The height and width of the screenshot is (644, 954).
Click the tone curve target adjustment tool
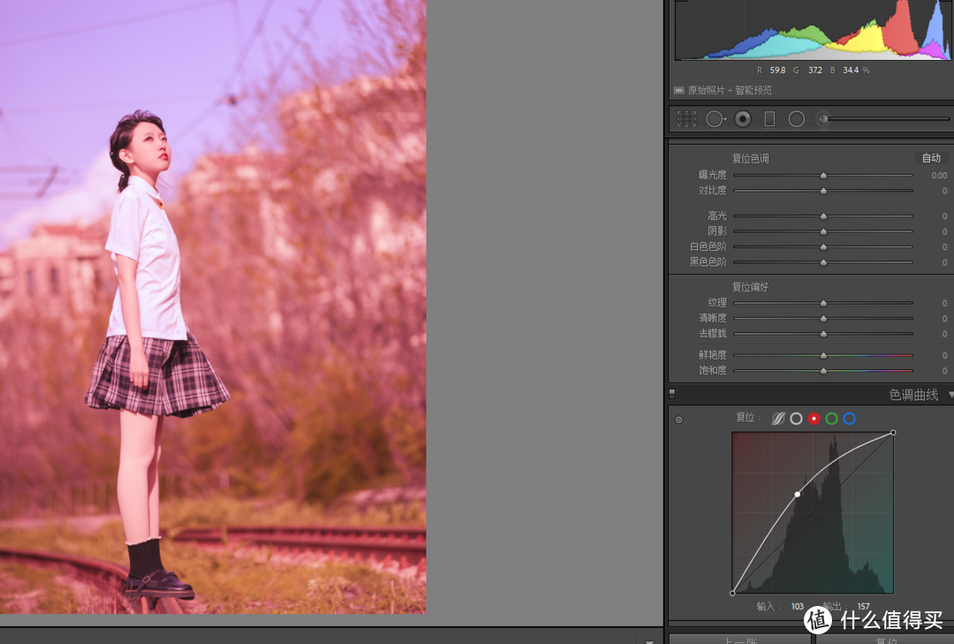coord(679,420)
